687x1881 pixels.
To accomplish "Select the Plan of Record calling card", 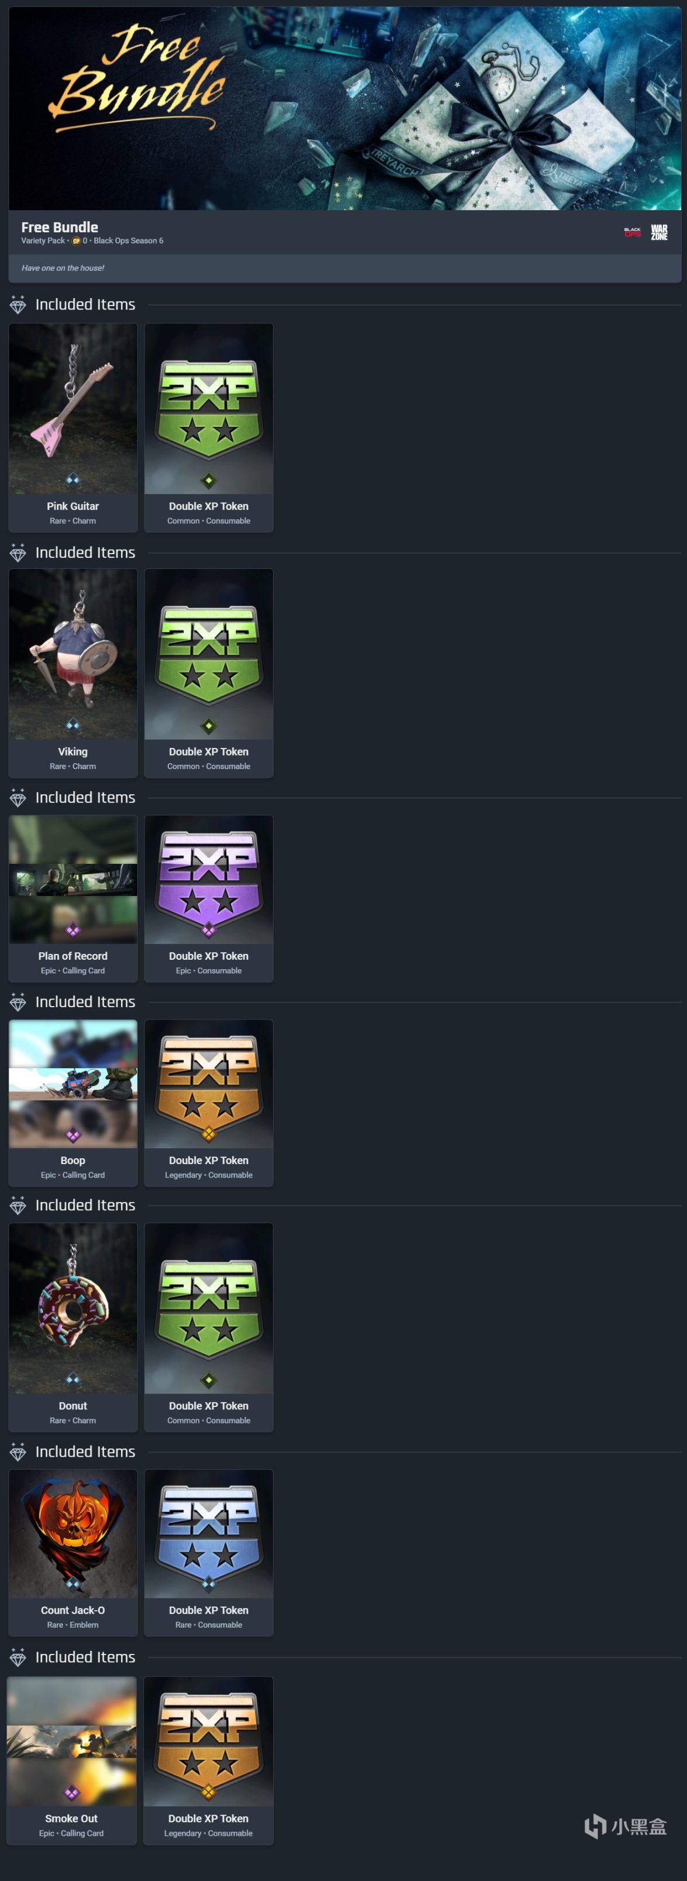I will tap(73, 899).
